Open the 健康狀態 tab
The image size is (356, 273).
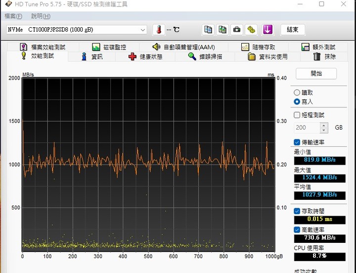coord(145,56)
